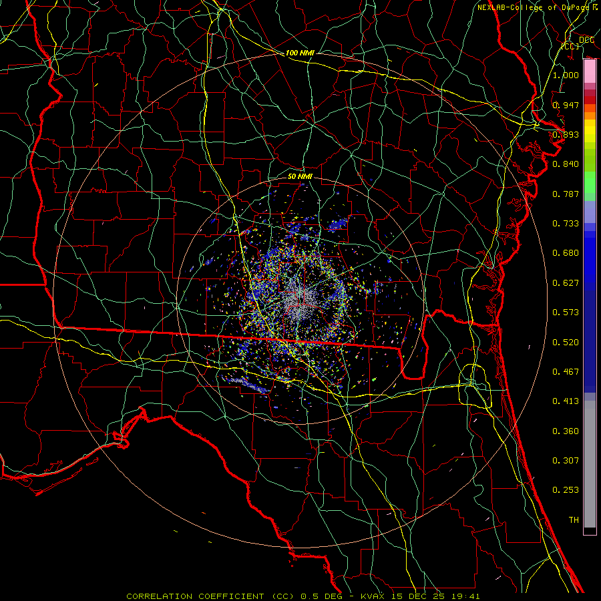Click the 0.573 scale value
Viewport: 601px width, 601px height.
(566, 313)
